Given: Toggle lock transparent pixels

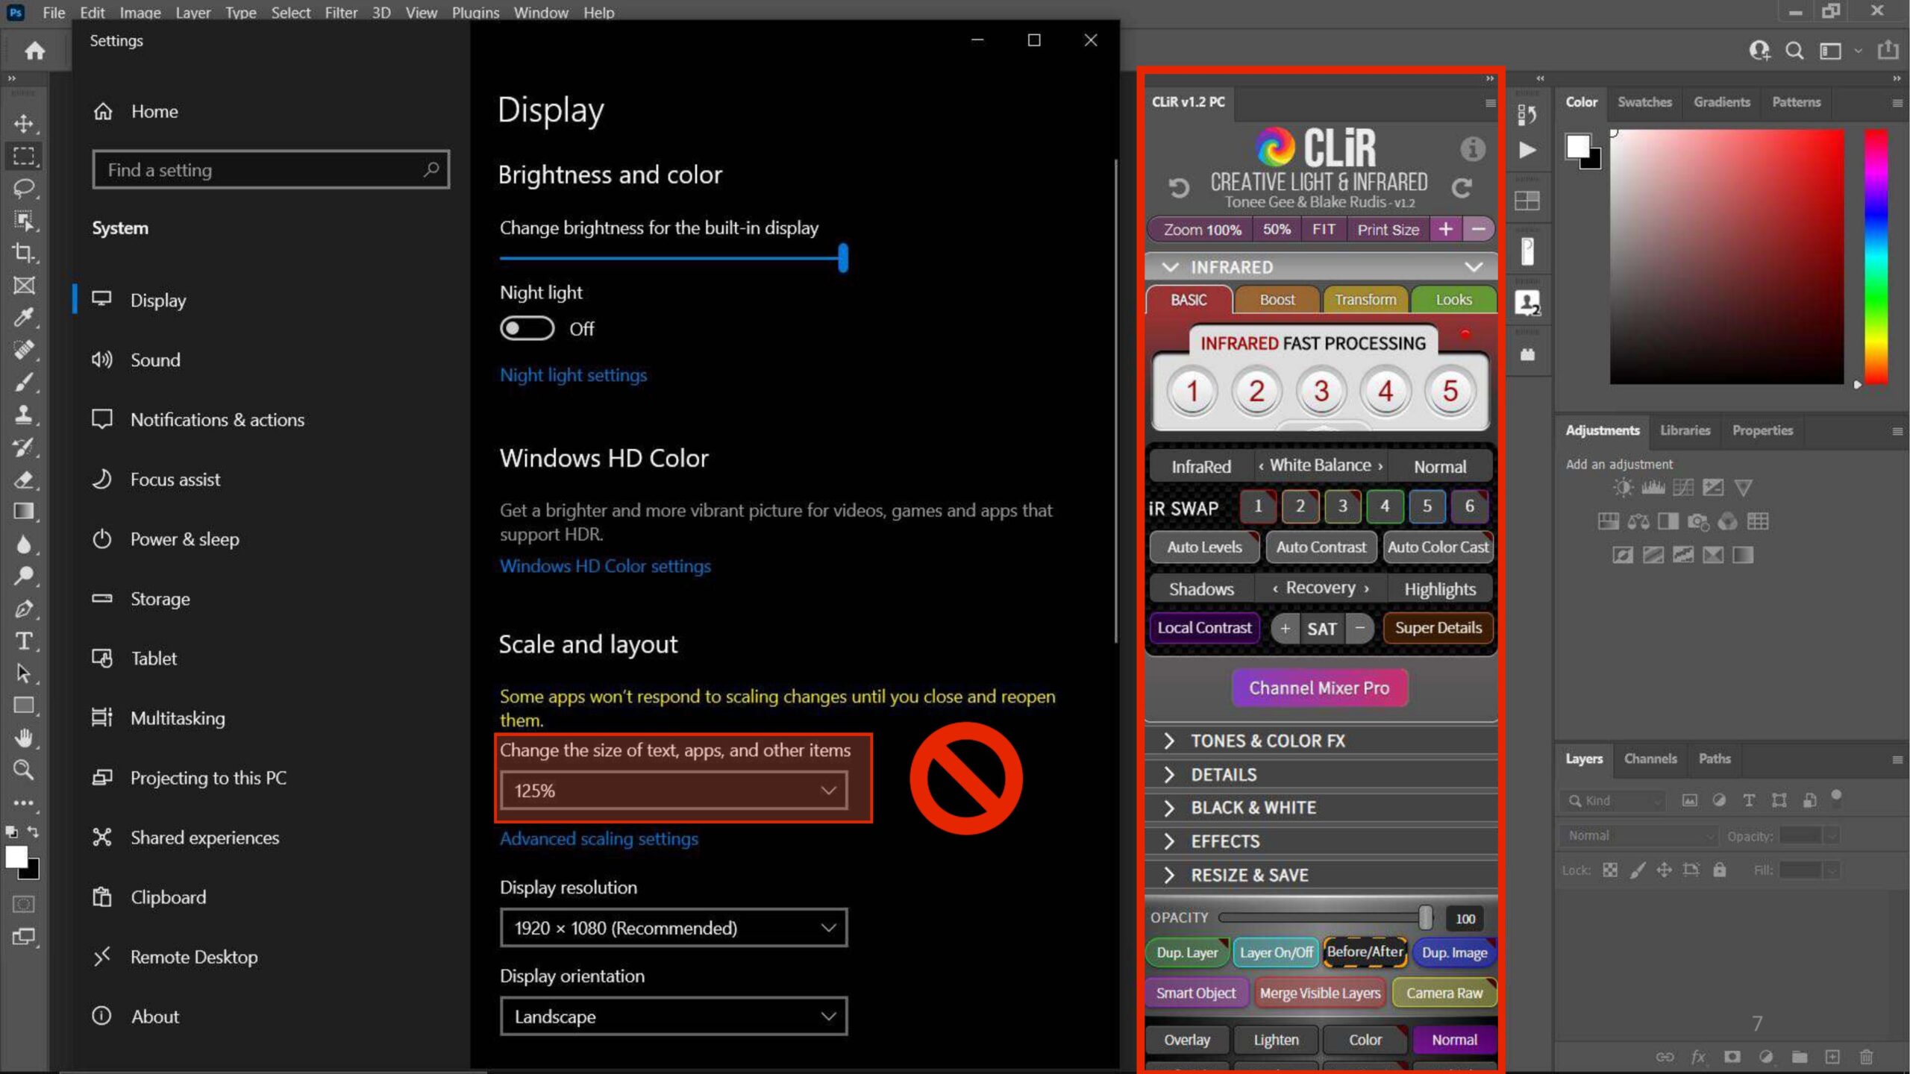Looking at the screenshot, I should coord(1611,870).
